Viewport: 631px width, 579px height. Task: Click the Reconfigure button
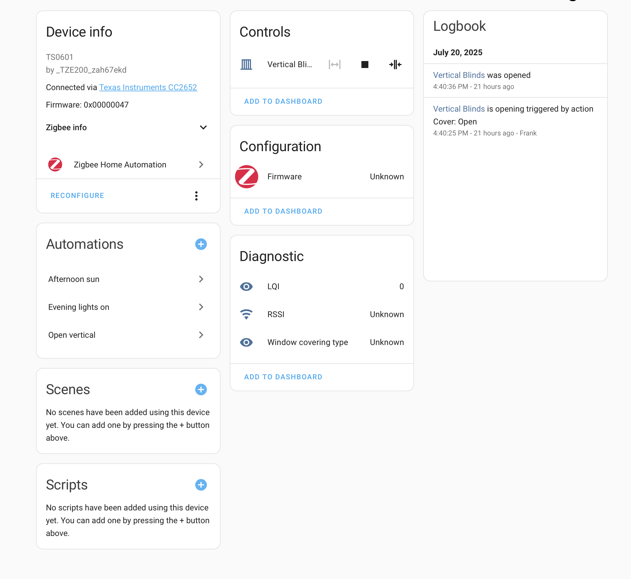point(77,196)
